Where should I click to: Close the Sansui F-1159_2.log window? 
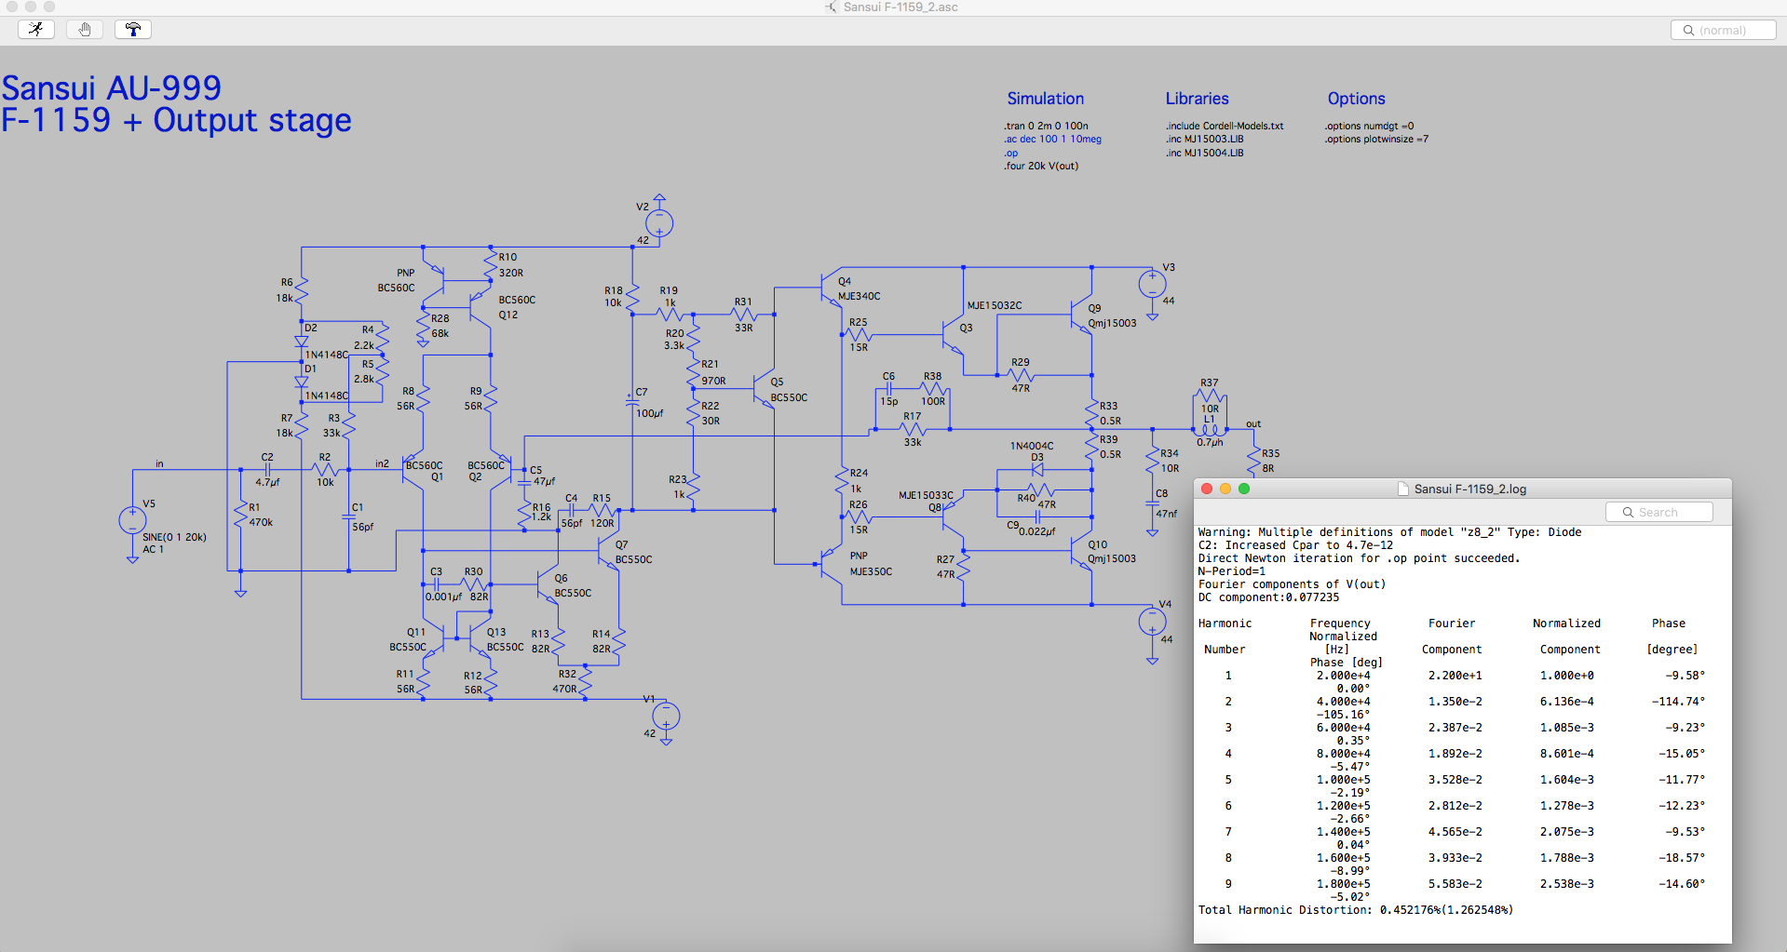1207,489
